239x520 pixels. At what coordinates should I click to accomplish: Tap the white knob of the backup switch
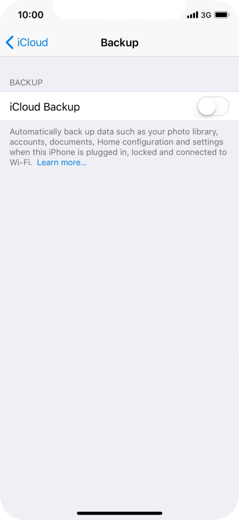tap(207, 106)
